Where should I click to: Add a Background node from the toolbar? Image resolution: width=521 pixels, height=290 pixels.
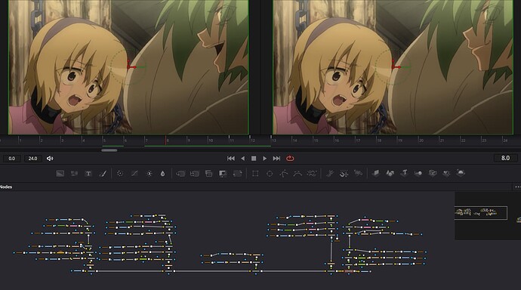coord(60,174)
